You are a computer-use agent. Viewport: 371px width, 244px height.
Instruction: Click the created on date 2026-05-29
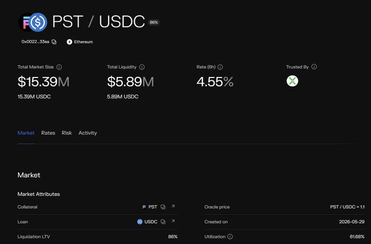[351, 222]
